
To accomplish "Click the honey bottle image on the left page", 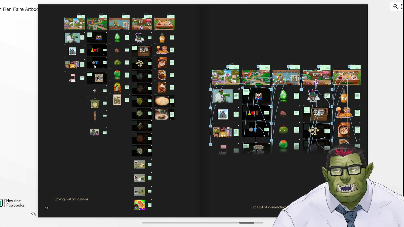I will pyautogui.click(x=162, y=38).
